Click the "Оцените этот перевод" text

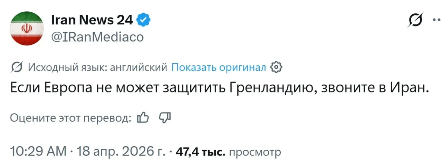coord(70,118)
